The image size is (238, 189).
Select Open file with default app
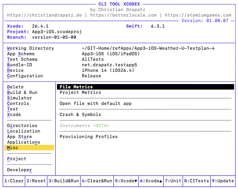tap(96, 103)
